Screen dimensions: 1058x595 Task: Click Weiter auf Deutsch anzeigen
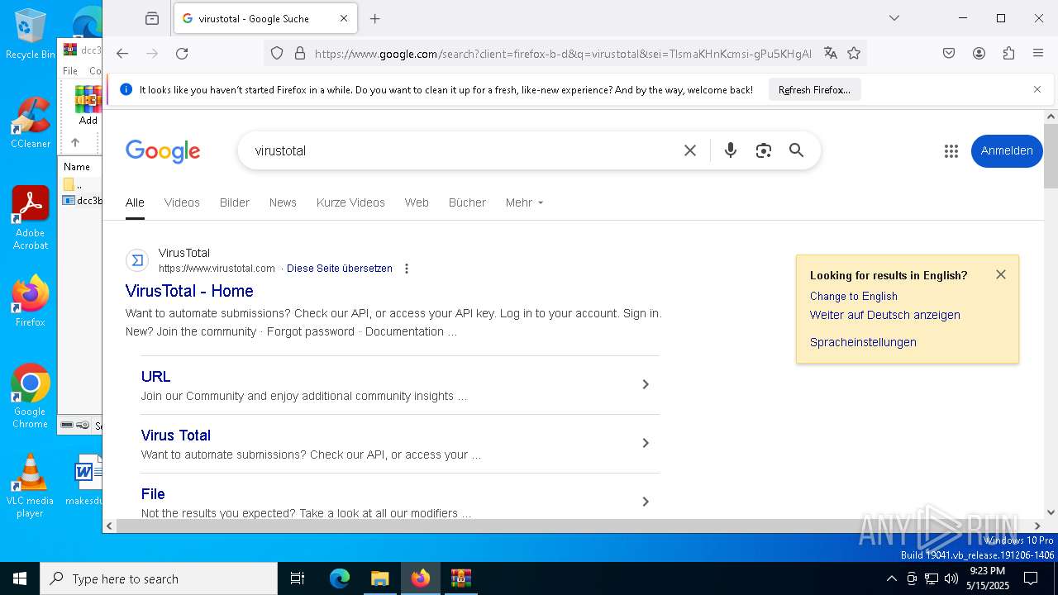(885, 315)
